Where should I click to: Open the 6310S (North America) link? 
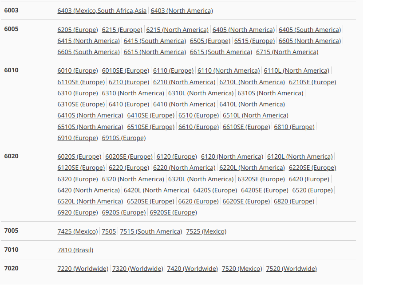270,93
